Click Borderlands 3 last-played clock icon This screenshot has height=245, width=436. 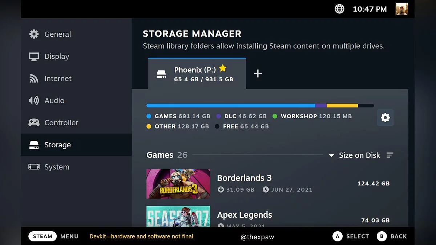pyautogui.click(x=266, y=189)
